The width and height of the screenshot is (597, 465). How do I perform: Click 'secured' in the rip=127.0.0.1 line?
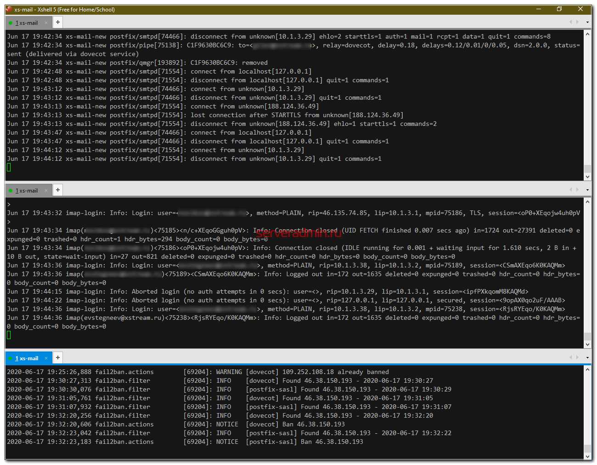450,301
